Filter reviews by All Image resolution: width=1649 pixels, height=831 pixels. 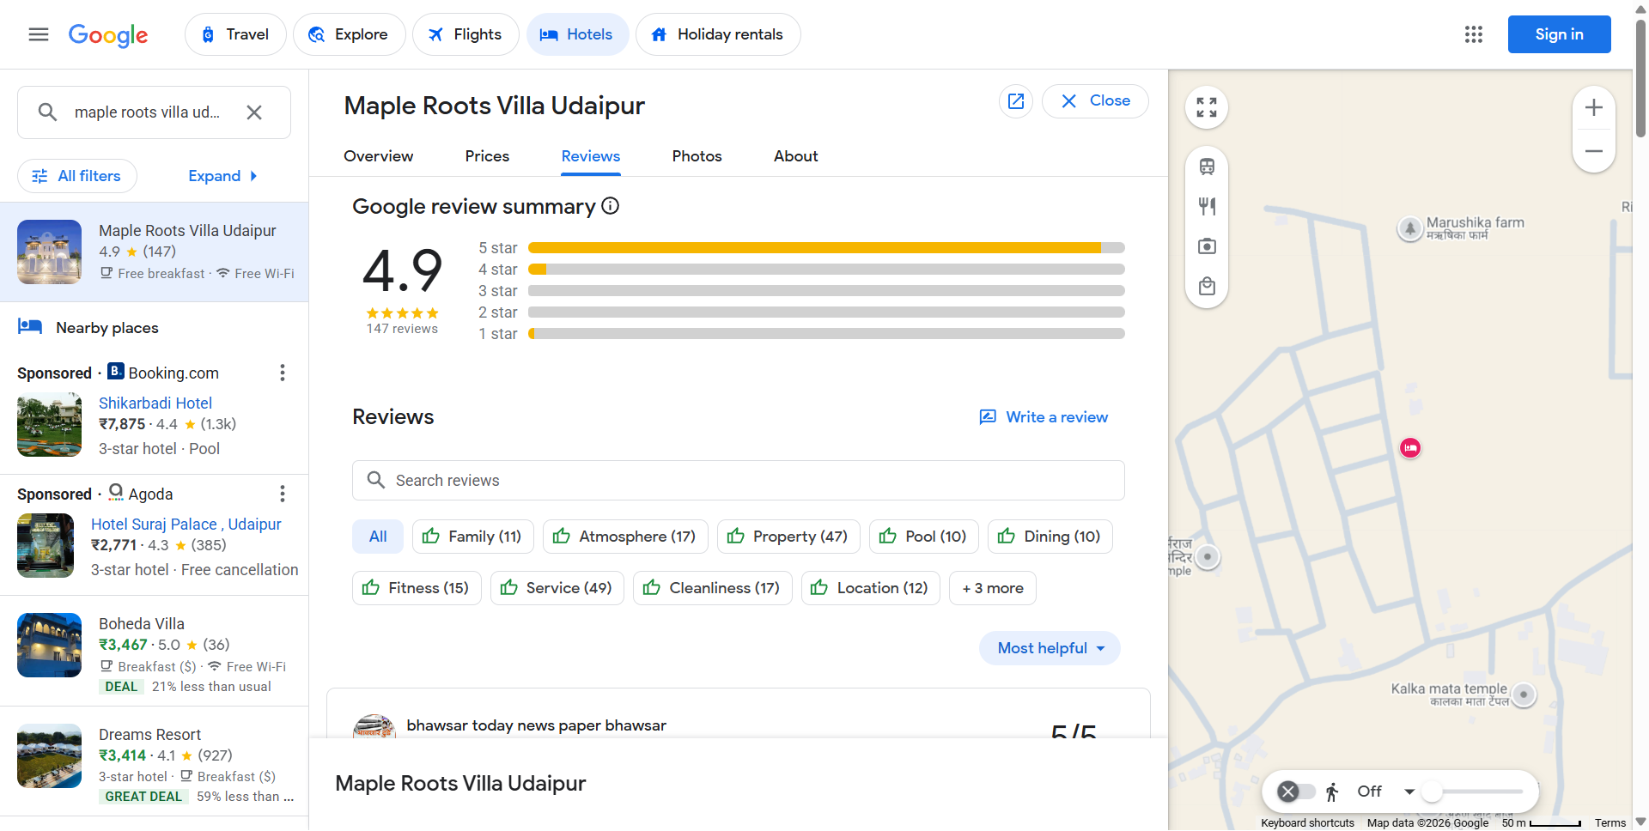click(x=378, y=537)
